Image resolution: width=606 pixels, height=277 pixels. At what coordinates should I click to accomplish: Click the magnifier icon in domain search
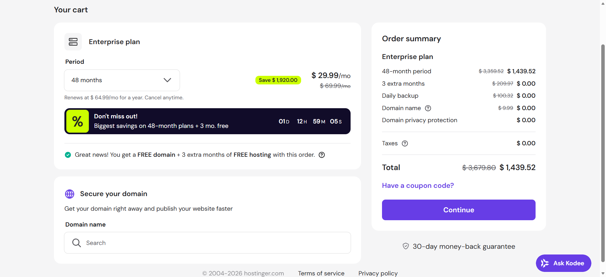(x=76, y=243)
